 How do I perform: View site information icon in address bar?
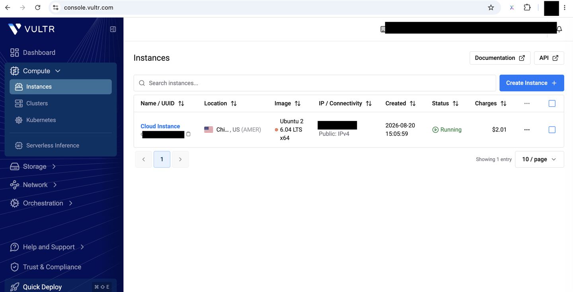[x=56, y=8]
